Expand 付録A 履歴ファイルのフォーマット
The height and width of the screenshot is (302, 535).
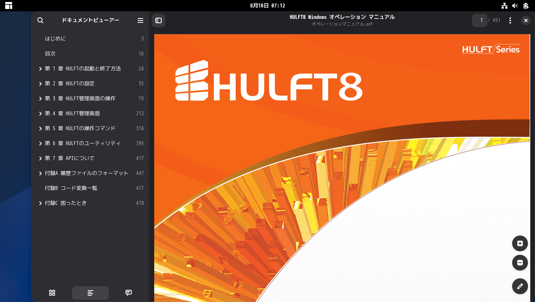click(x=40, y=173)
